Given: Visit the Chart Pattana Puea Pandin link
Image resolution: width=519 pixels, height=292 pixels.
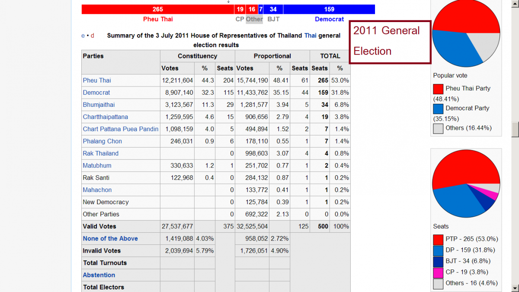Looking at the screenshot, I should pyautogui.click(x=121, y=129).
